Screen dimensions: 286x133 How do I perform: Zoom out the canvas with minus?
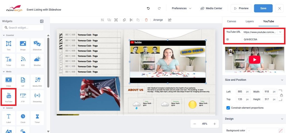point(195,124)
